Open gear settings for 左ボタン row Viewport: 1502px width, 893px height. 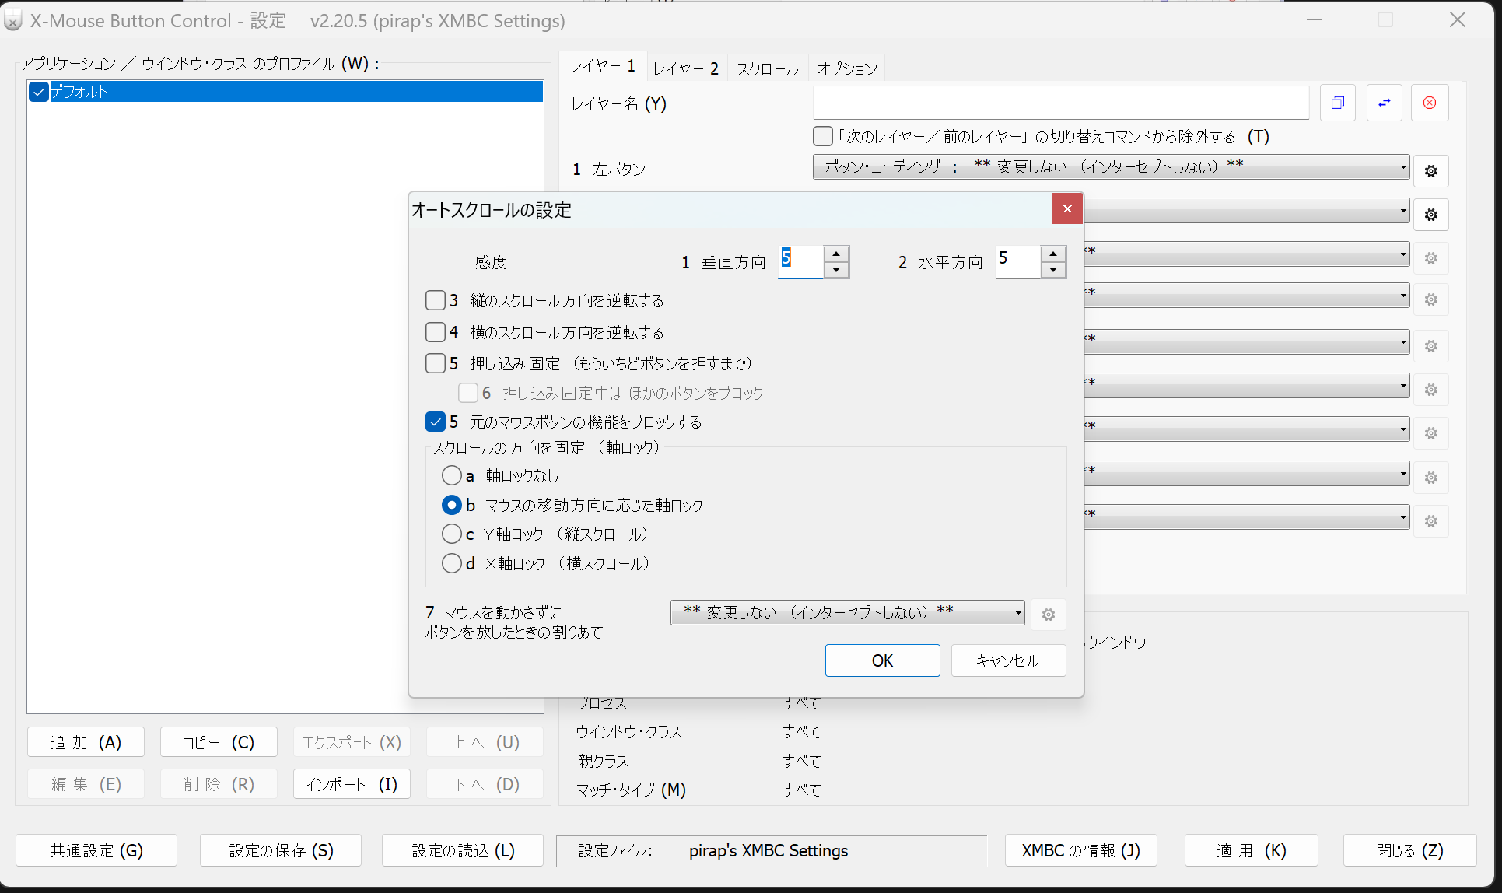(x=1430, y=171)
